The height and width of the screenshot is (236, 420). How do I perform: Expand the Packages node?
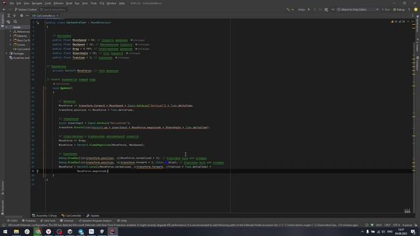pyautogui.click(x=7, y=54)
